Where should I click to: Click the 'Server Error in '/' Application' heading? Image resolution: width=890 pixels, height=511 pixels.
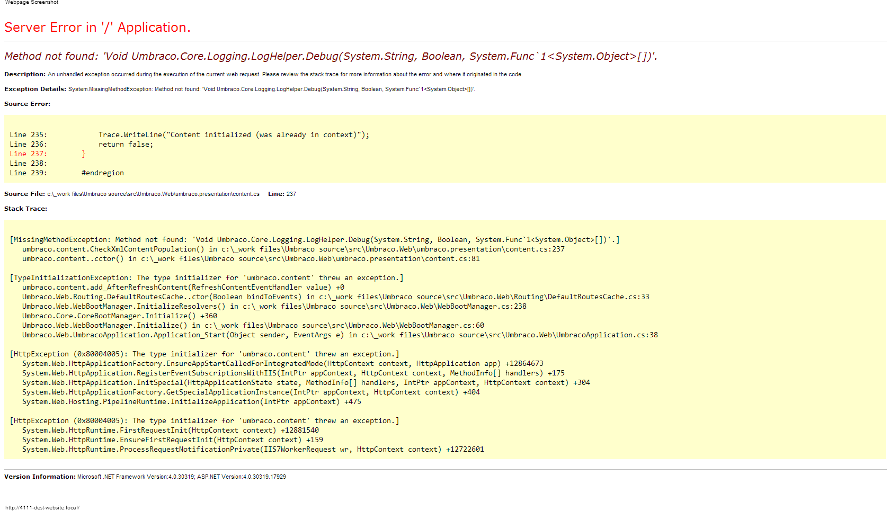[x=97, y=28]
